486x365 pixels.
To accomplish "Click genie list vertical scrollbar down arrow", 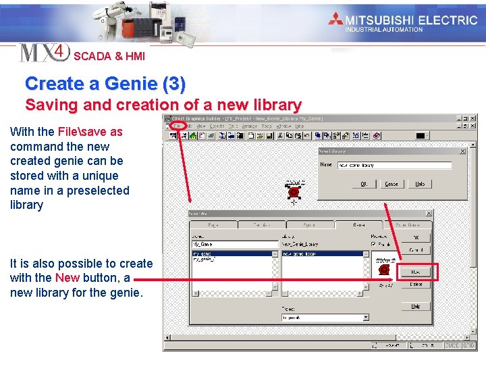I will (x=275, y=287).
